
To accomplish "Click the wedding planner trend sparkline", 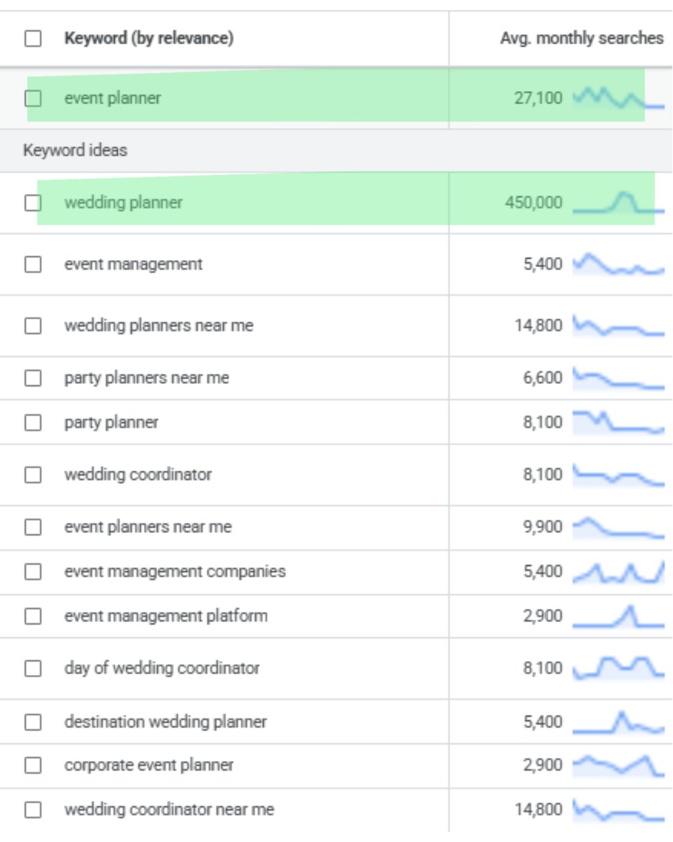I will pyautogui.click(x=618, y=203).
